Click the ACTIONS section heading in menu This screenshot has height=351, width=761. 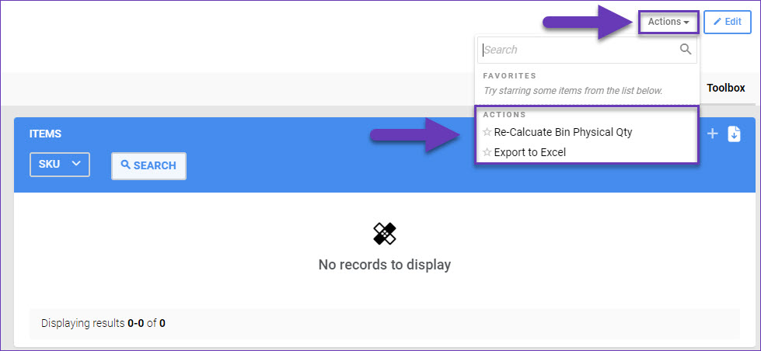[x=504, y=115]
